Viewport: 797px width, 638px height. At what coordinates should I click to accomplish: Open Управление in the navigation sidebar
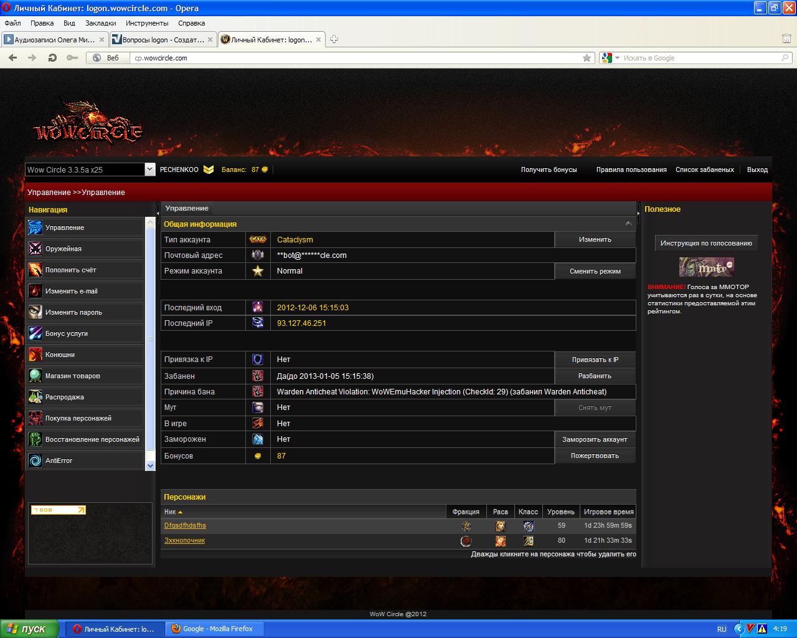coord(85,227)
